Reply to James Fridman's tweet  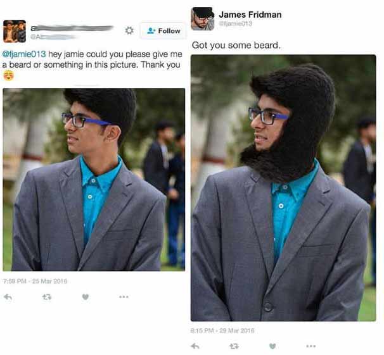pyautogui.click(x=195, y=346)
